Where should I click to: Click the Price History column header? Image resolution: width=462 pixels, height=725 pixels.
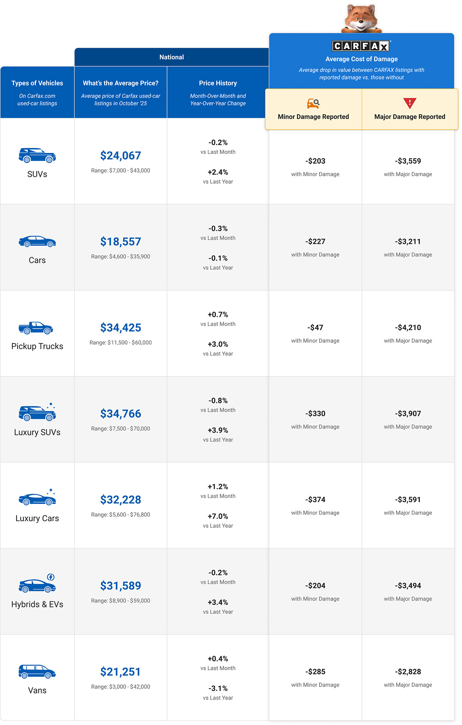(218, 83)
